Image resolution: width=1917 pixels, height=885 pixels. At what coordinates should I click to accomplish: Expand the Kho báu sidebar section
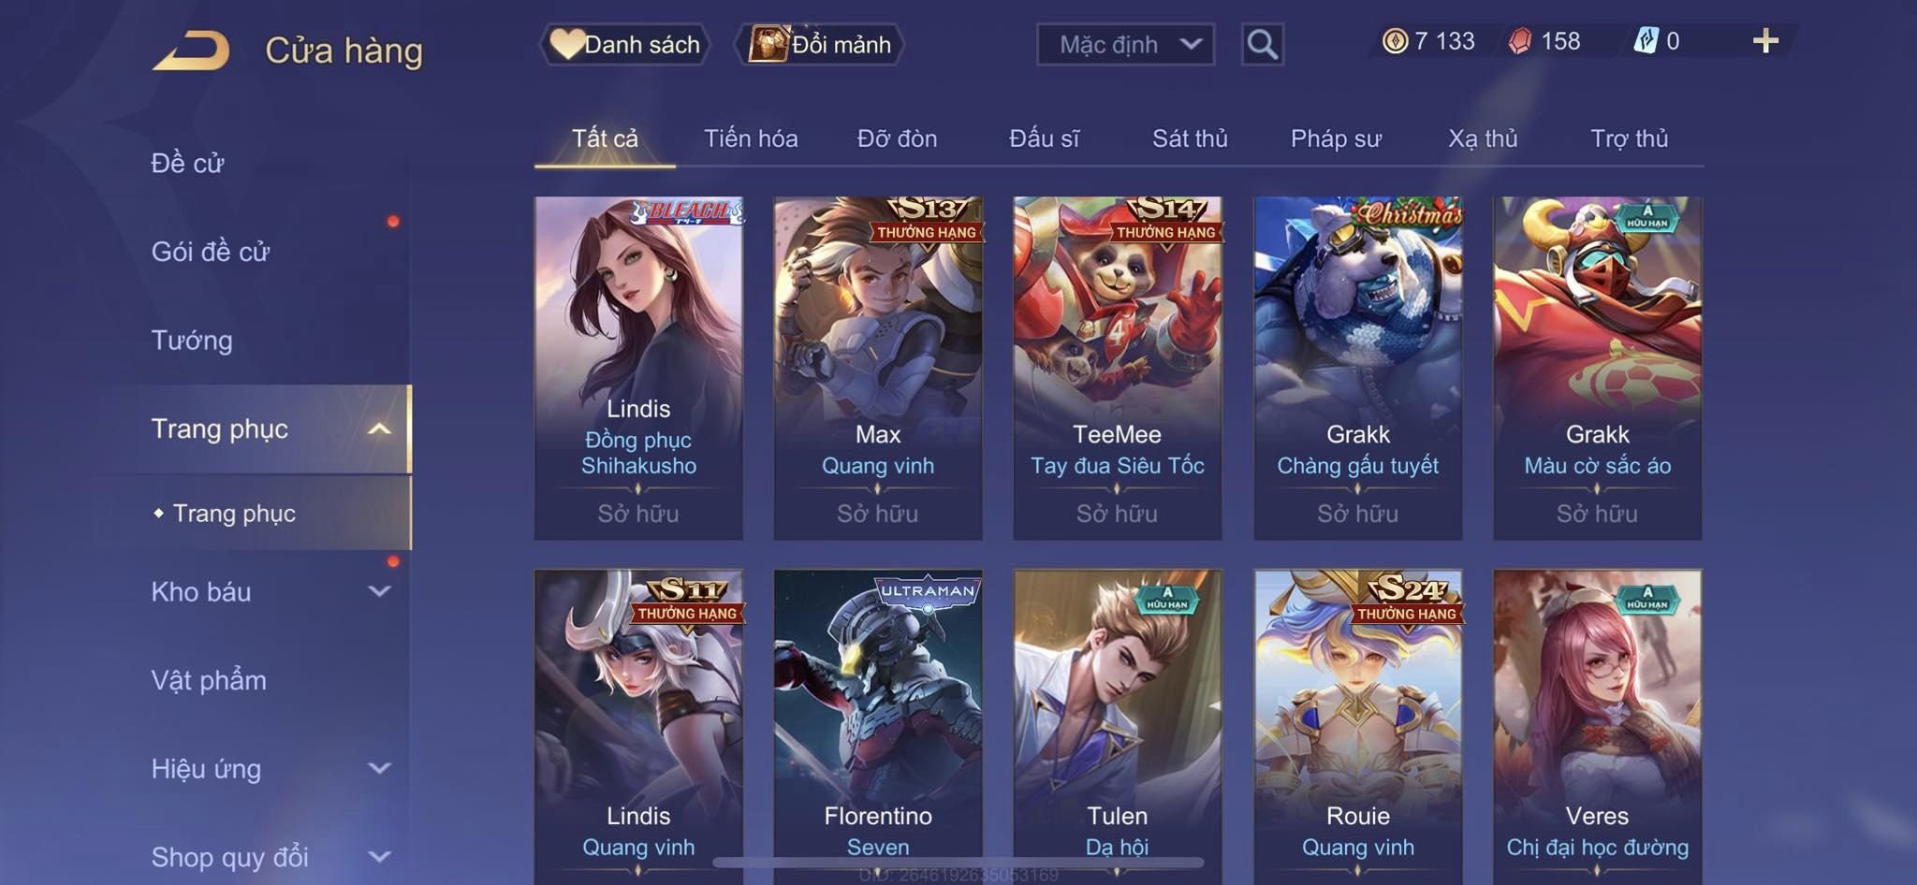coord(379,591)
